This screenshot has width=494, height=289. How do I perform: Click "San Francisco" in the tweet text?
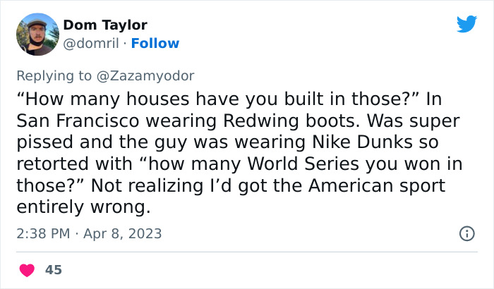pos(78,121)
